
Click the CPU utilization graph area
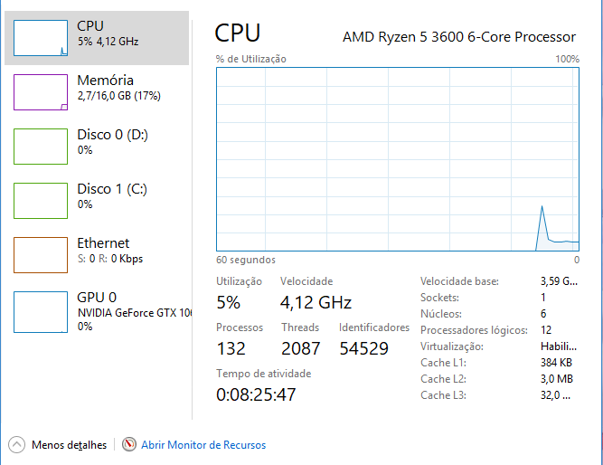coord(398,159)
